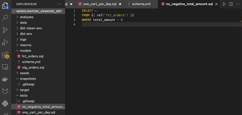
Task: Click line number 4 in the gutter
Action: [x=74, y=24]
